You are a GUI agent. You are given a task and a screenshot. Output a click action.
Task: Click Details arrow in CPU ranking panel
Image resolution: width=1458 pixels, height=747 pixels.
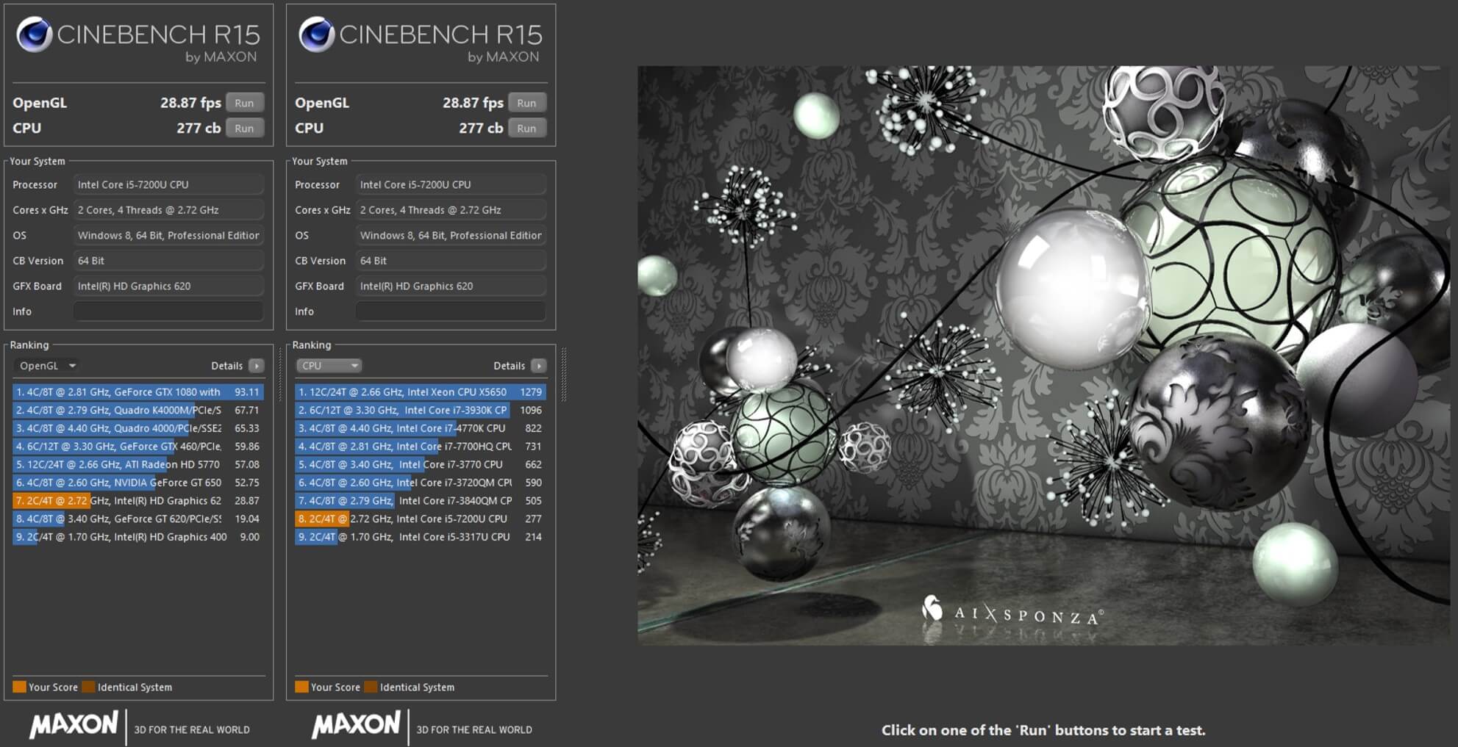[538, 366]
